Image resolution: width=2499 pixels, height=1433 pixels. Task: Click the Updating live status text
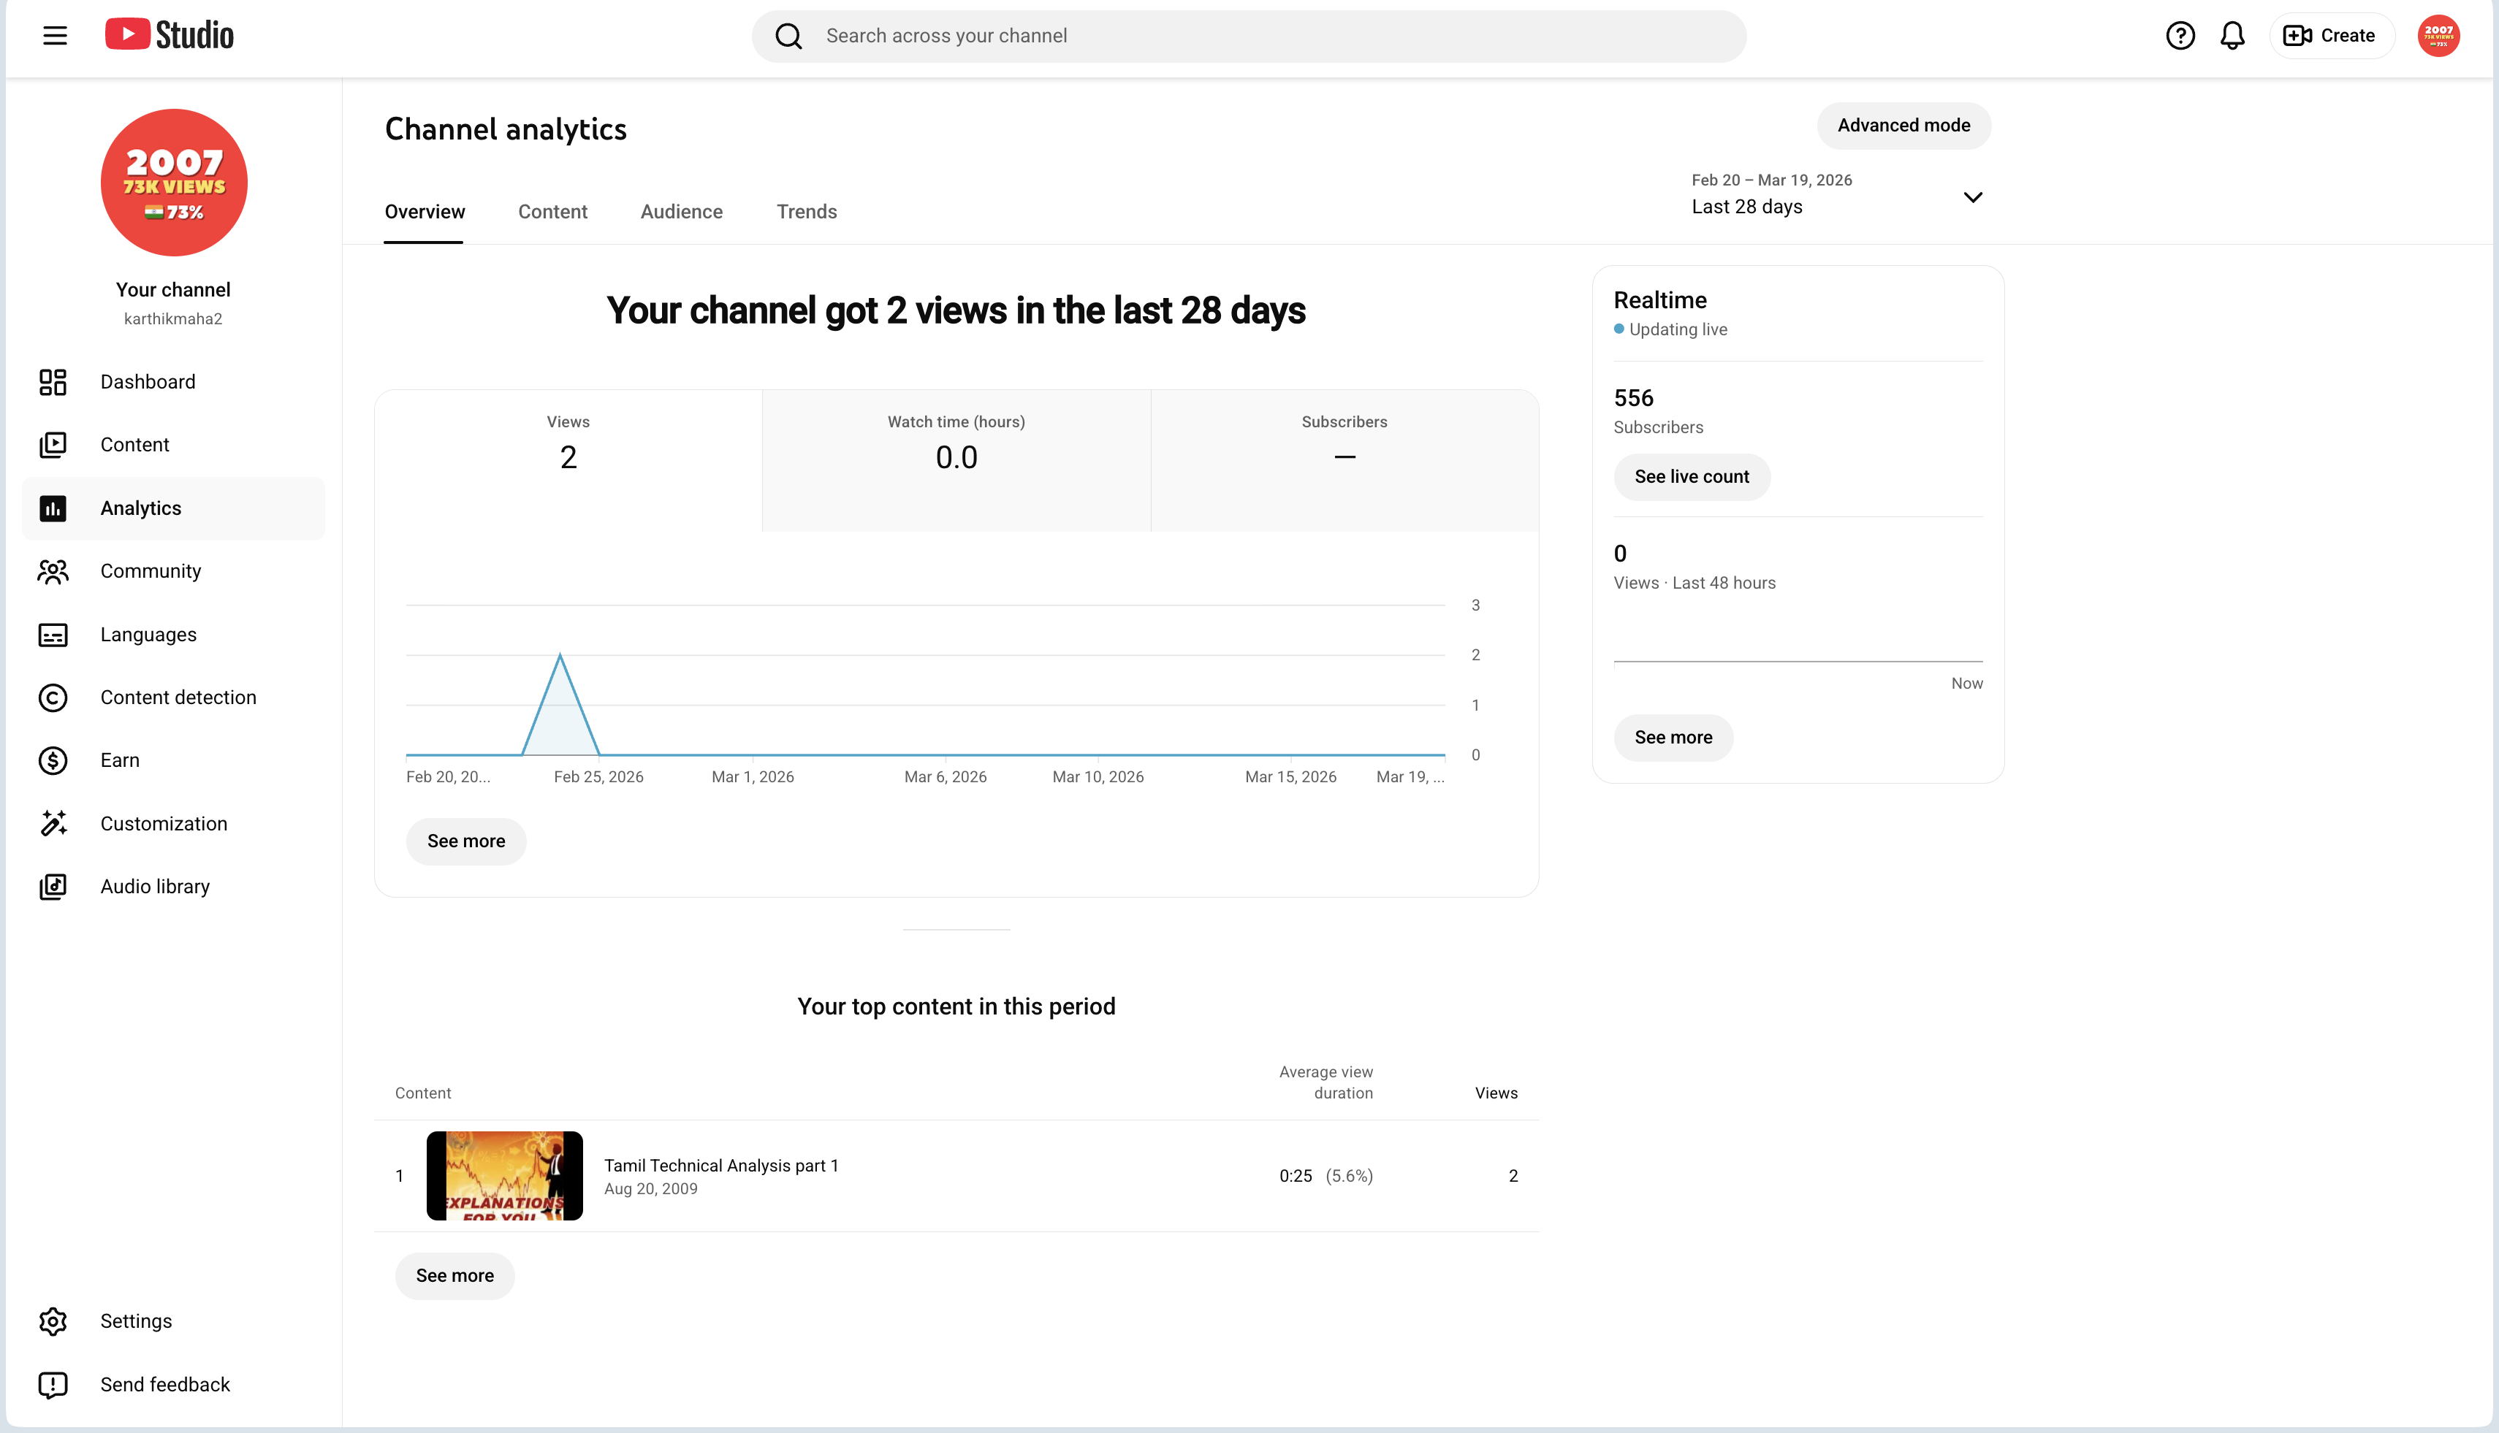(x=1678, y=329)
